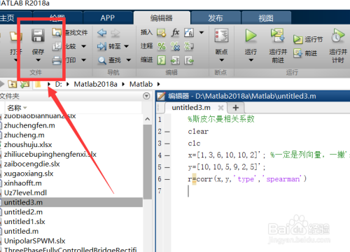
Task: Click the Run and Time icon
Action: (x=337, y=36)
